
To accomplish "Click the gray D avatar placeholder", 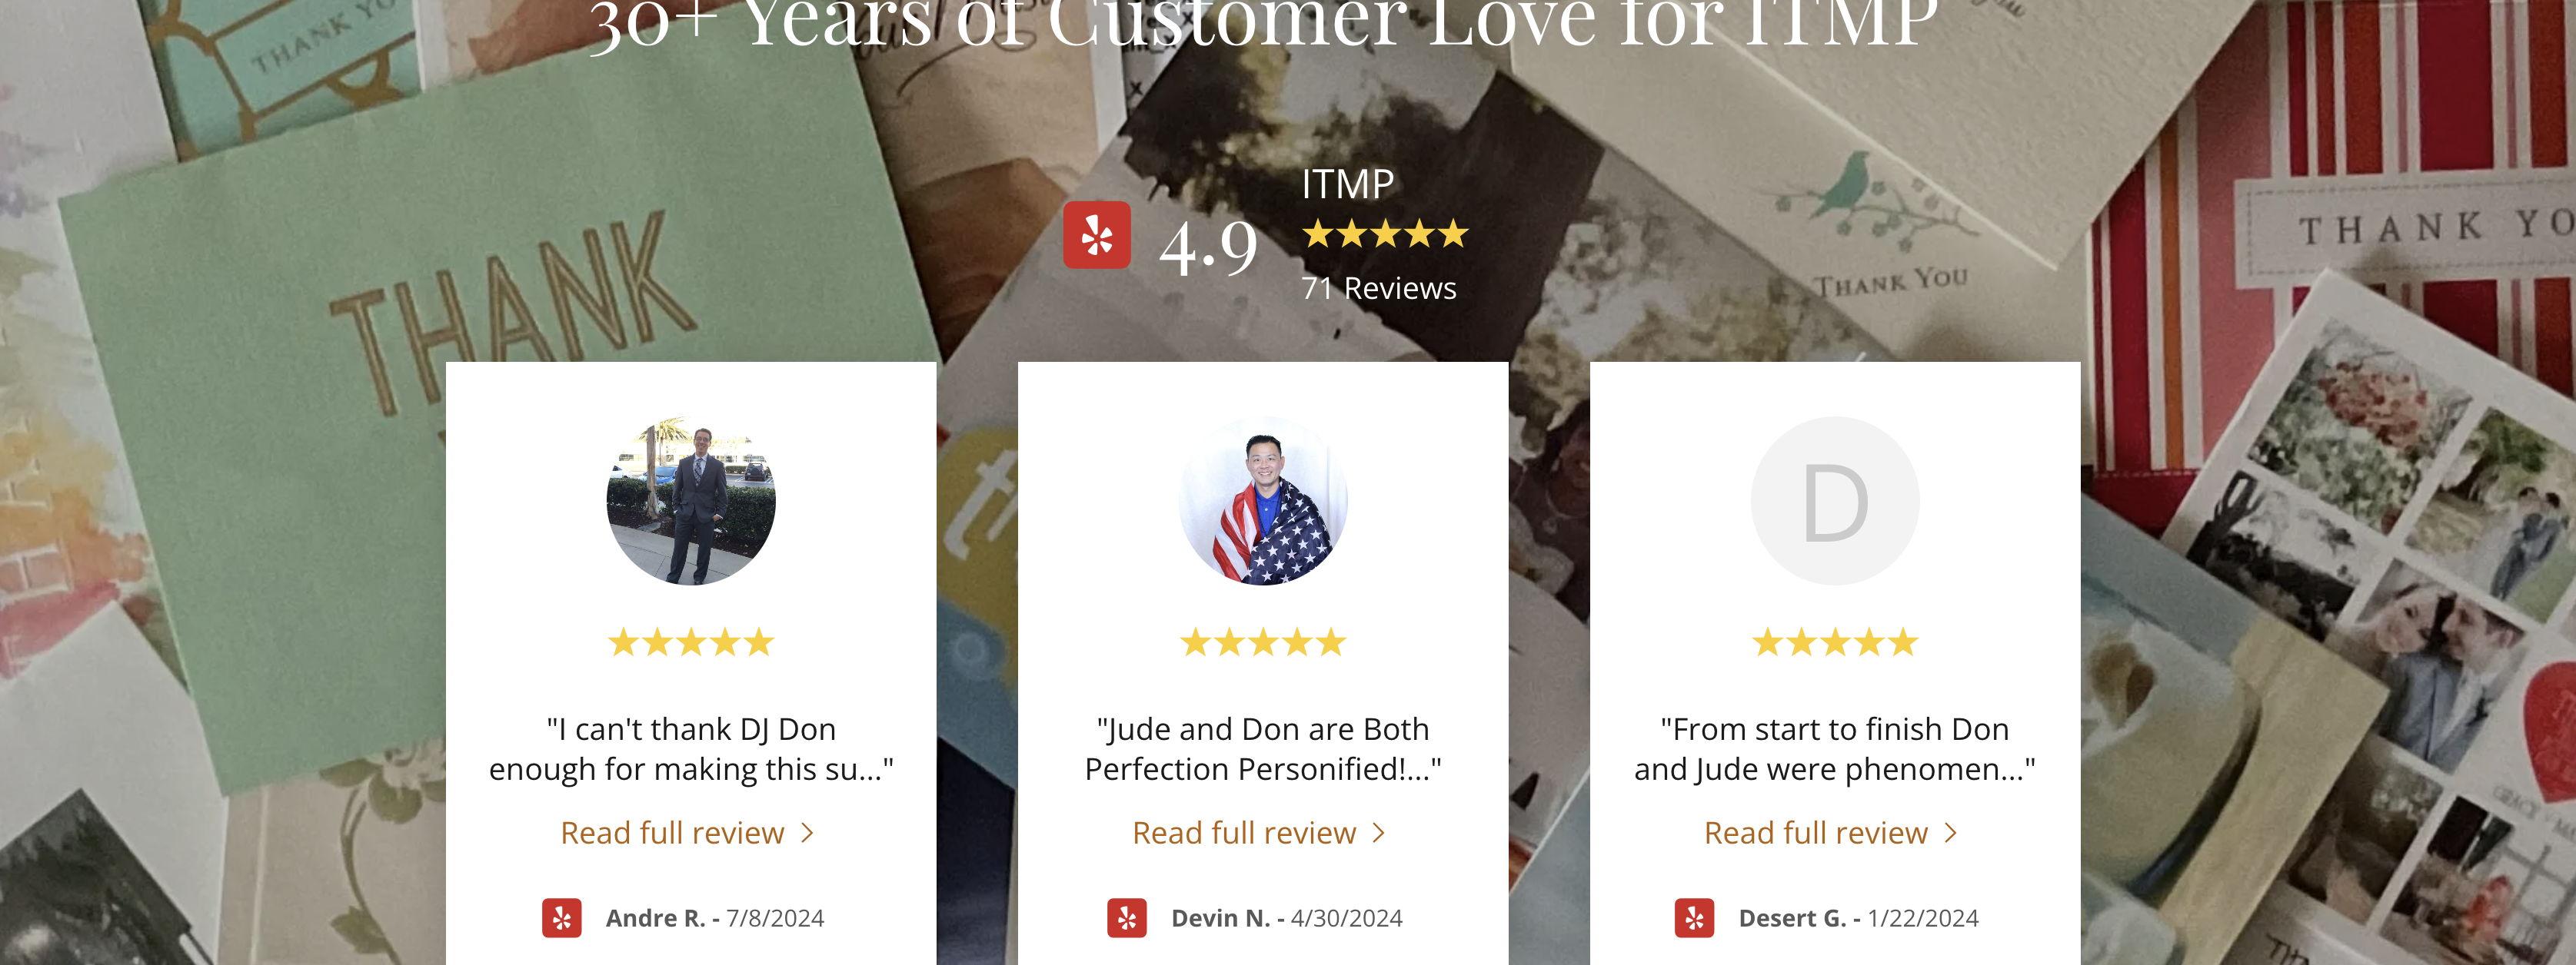I will [x=1835, y=502].
